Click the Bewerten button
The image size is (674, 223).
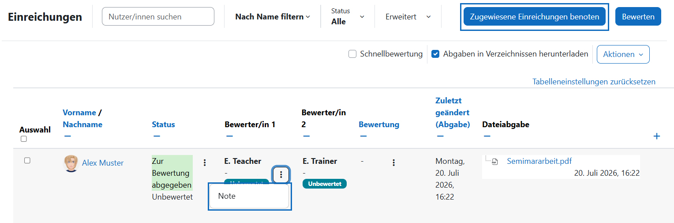[638, 17]
